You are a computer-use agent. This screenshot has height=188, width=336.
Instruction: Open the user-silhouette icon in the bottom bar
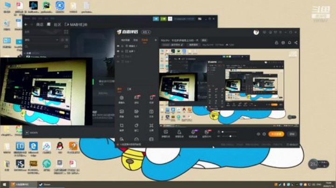179,134
